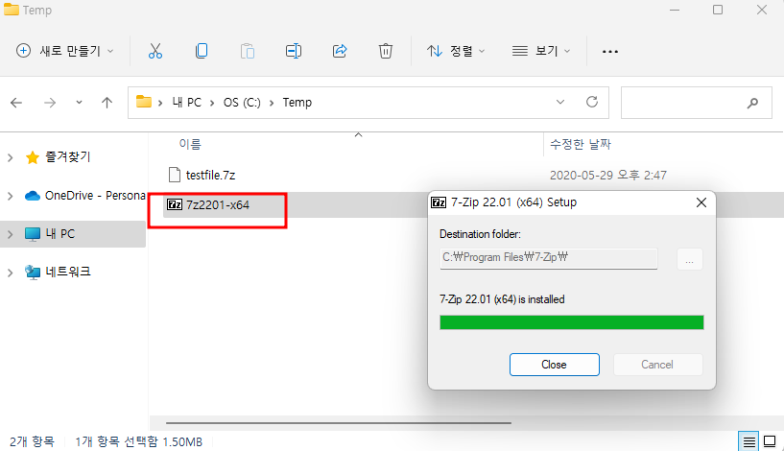This screenshot has width=784, height=451.
Task: Click the 7-Zip logo in Setup title bar
Action: click(x=439, y=202)
